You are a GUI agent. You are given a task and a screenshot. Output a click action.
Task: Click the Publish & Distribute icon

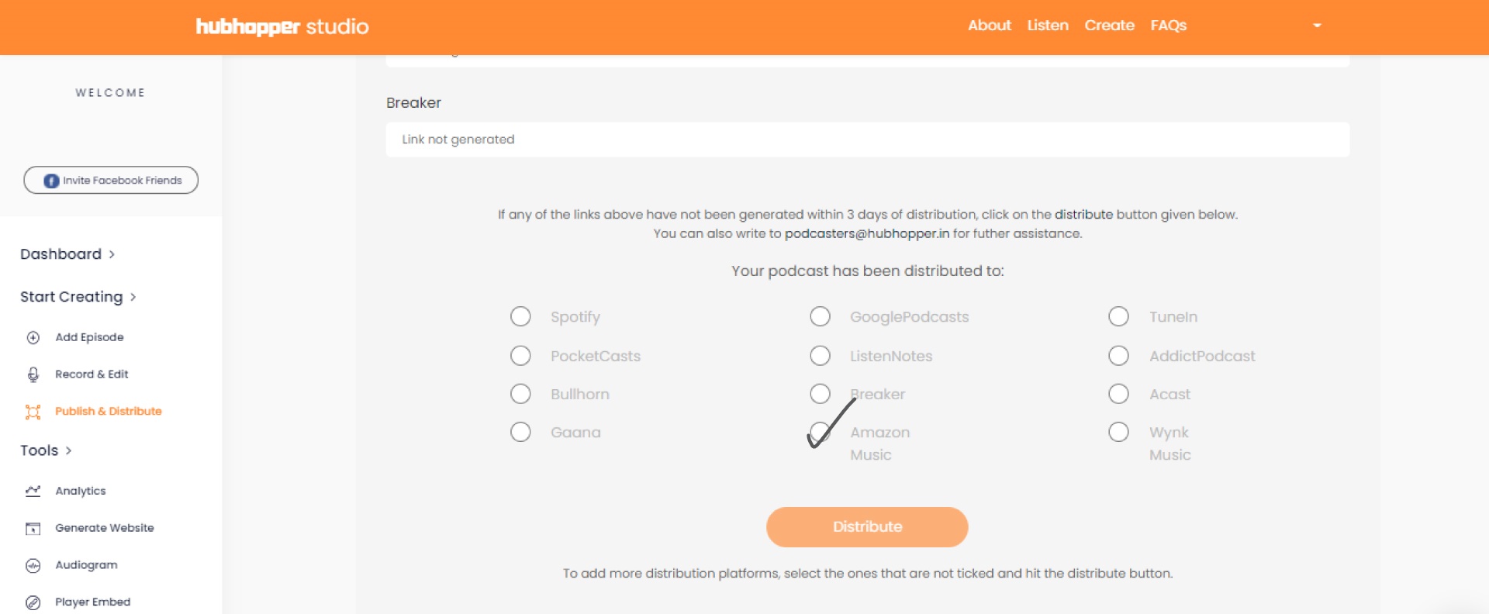click(x=33, y=412)
